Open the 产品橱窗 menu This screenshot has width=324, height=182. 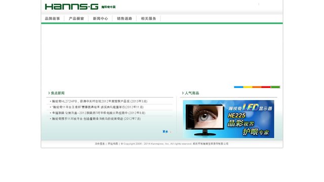76,19
